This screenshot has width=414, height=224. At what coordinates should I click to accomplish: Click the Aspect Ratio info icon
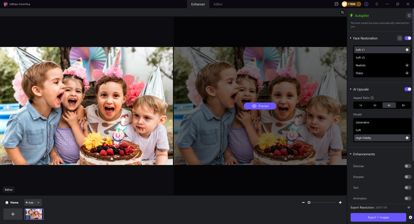click(372, 98)
